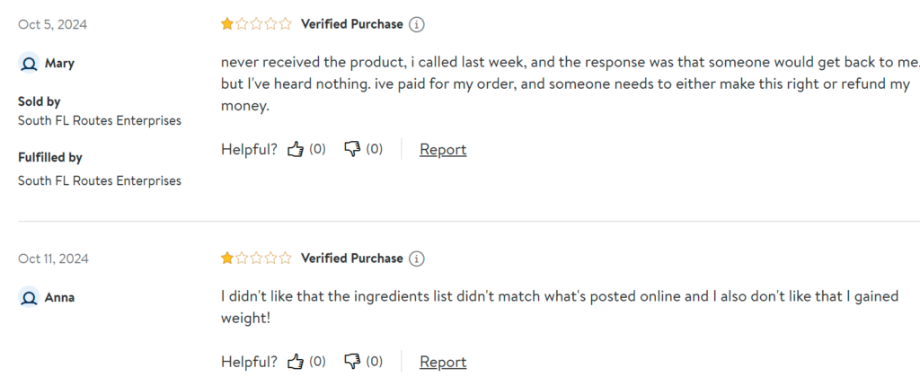This screenshot has height=377, width=920.
Task: Click the Oct 5, 2024 review date
Action: (x=52, y=24)
